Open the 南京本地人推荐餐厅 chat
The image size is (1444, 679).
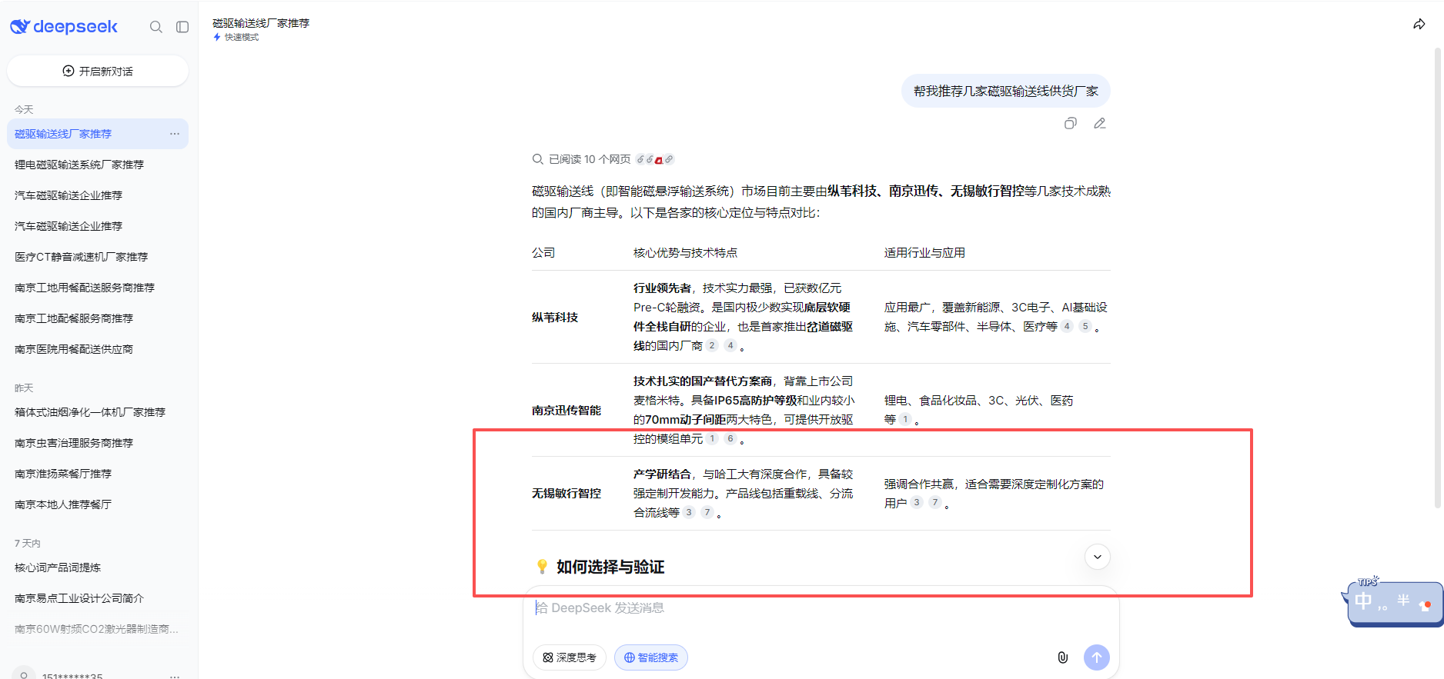pos(98,504)
